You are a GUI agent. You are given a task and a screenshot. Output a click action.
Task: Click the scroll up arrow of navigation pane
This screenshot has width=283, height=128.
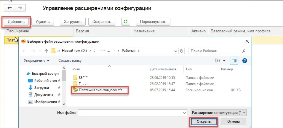[x=63, y=68]
